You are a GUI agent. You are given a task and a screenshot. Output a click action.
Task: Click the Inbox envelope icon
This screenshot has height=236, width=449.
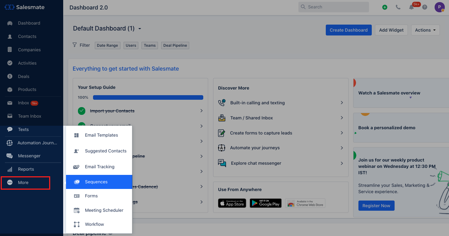10,103
